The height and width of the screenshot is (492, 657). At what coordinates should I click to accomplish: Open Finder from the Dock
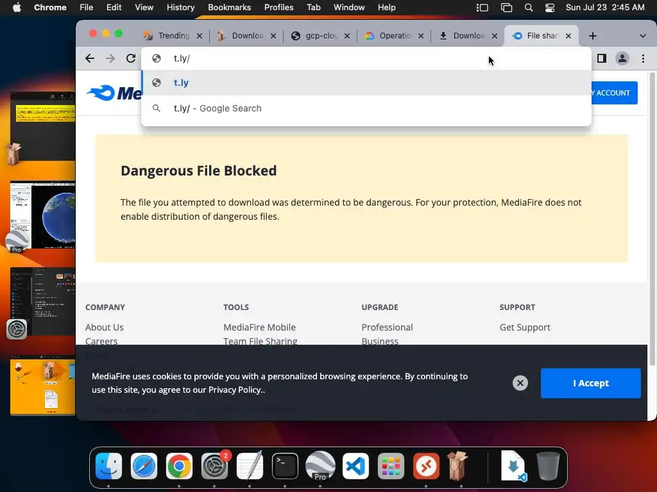point(108,466)
